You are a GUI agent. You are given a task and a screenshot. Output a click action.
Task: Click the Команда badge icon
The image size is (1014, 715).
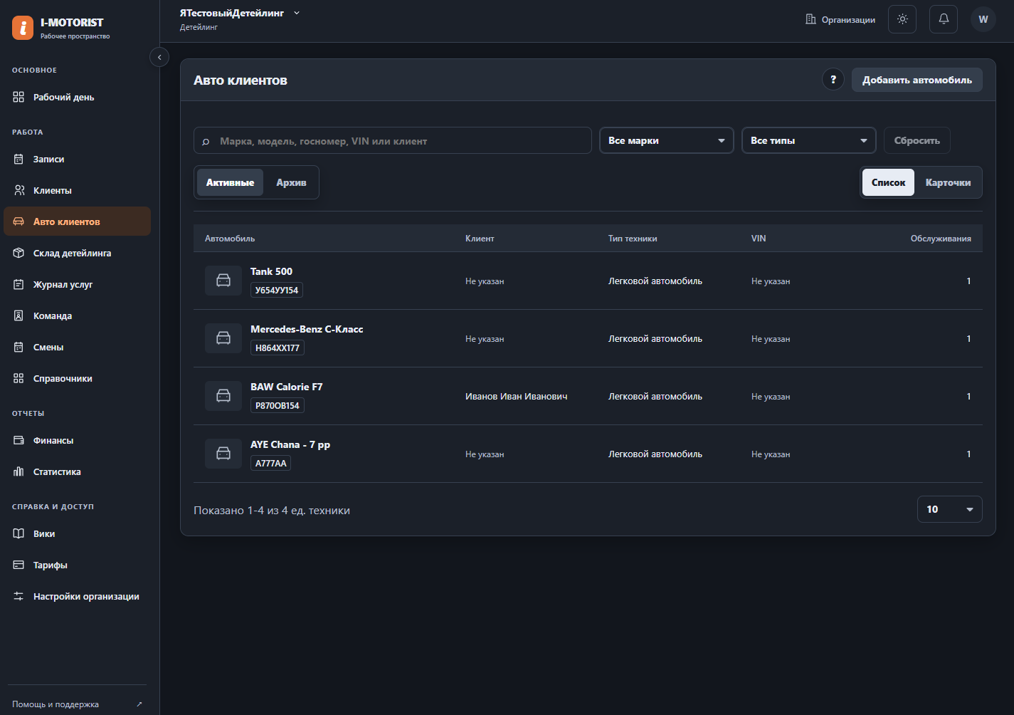pos(19,315)
